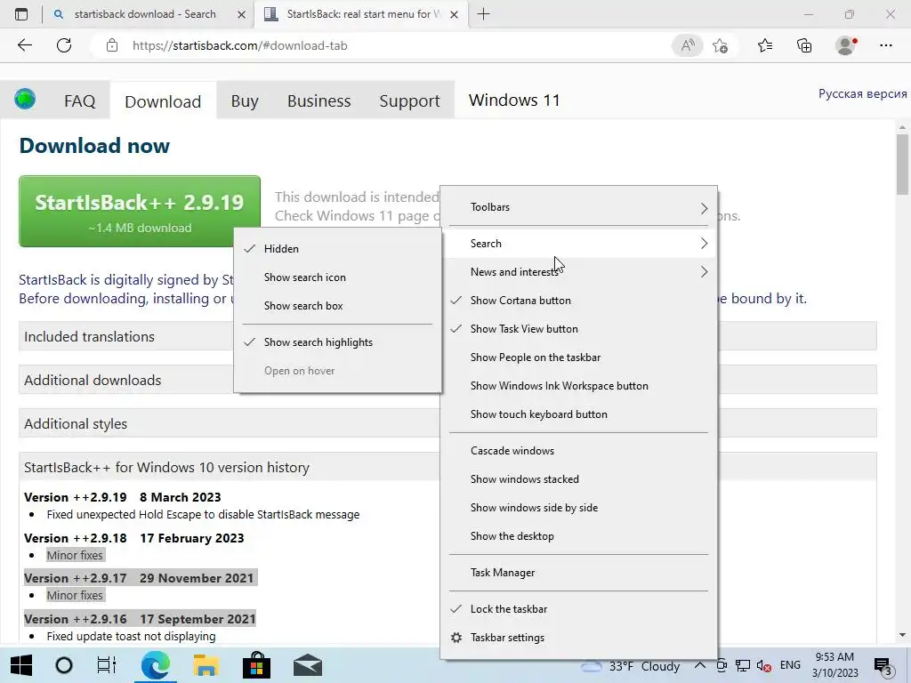
Task: Click the tab actions menu icon
Action: [x=21, y=14]
